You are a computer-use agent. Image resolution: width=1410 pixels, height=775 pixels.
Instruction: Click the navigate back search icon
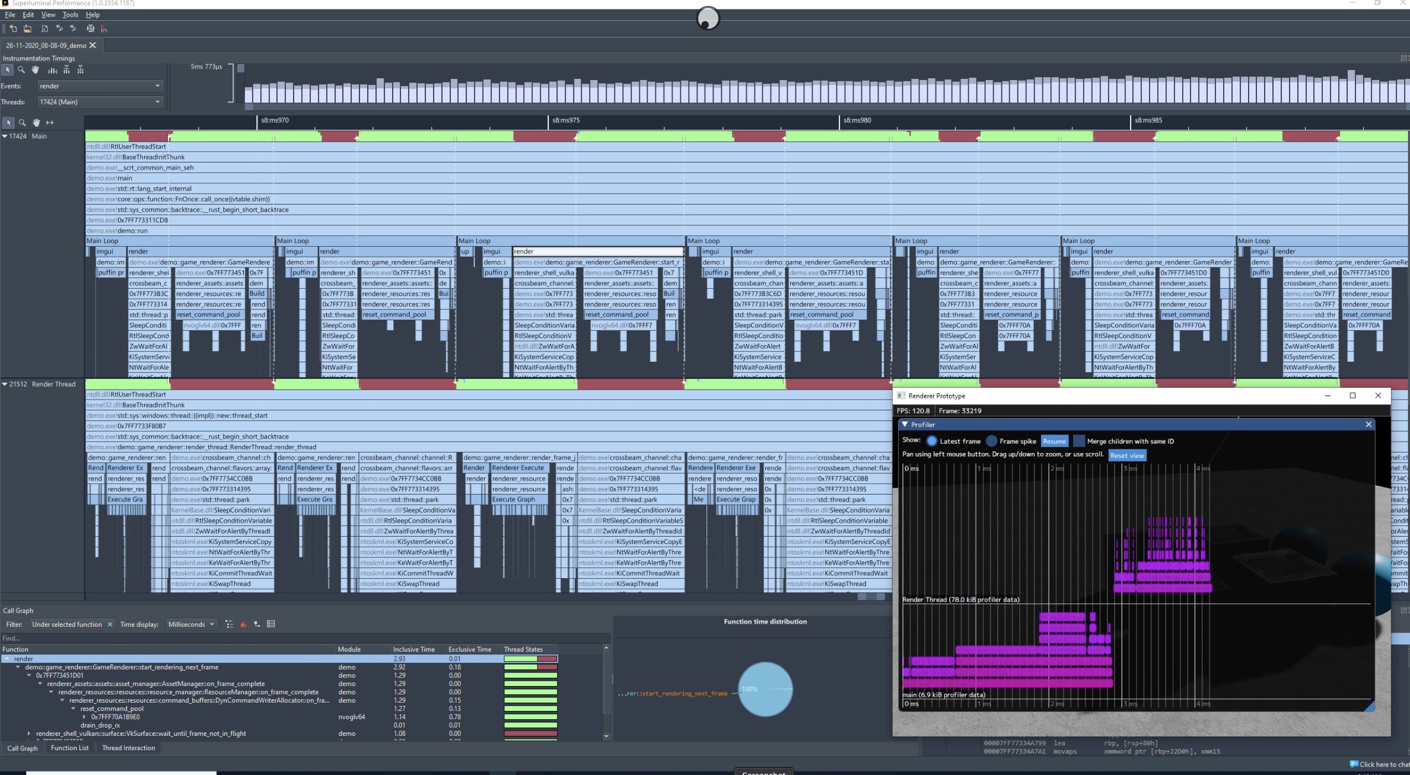pos(59,28)
